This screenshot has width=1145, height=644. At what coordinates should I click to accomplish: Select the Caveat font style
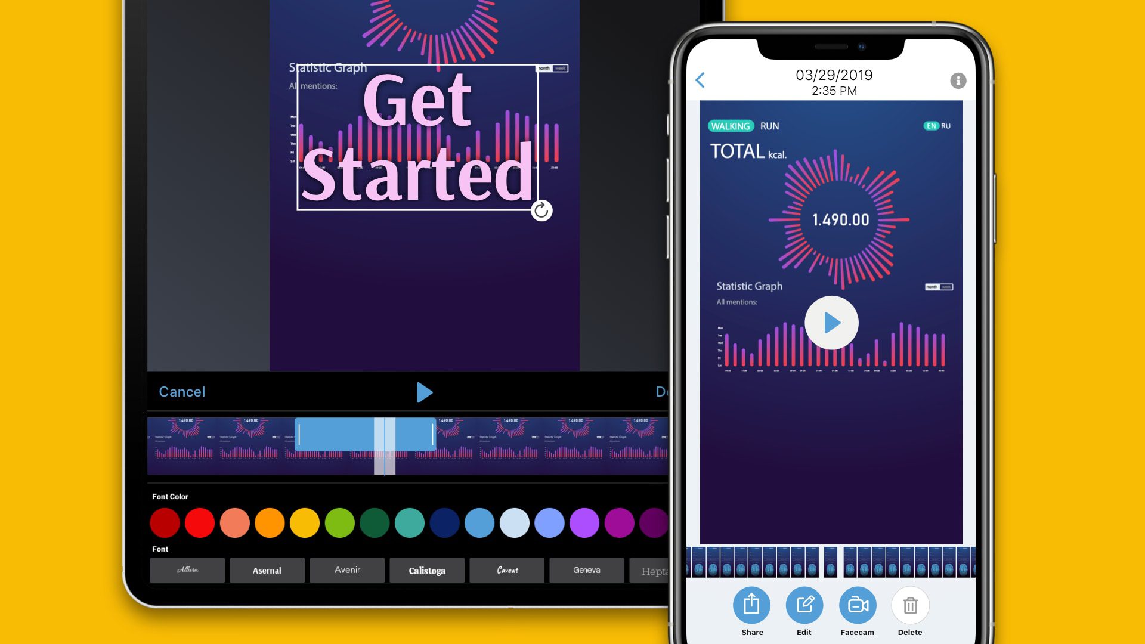tap(506, 569)
